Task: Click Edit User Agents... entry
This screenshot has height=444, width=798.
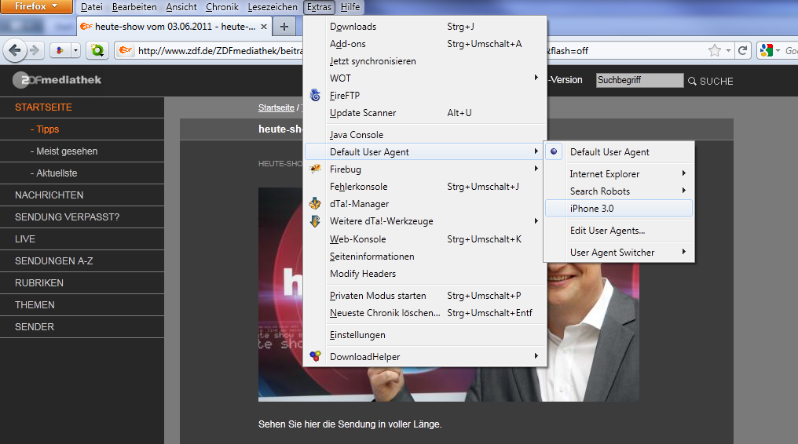Action: [619, 230]
